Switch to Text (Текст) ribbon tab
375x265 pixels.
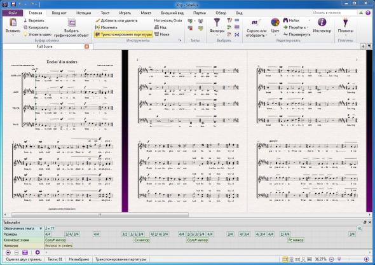coord(105,13)
